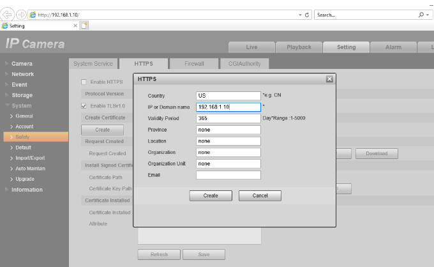The height and width of the screenshot is (267, 434).
Task: Open Auto Maintain under System
Action: [x=30, y=169]
